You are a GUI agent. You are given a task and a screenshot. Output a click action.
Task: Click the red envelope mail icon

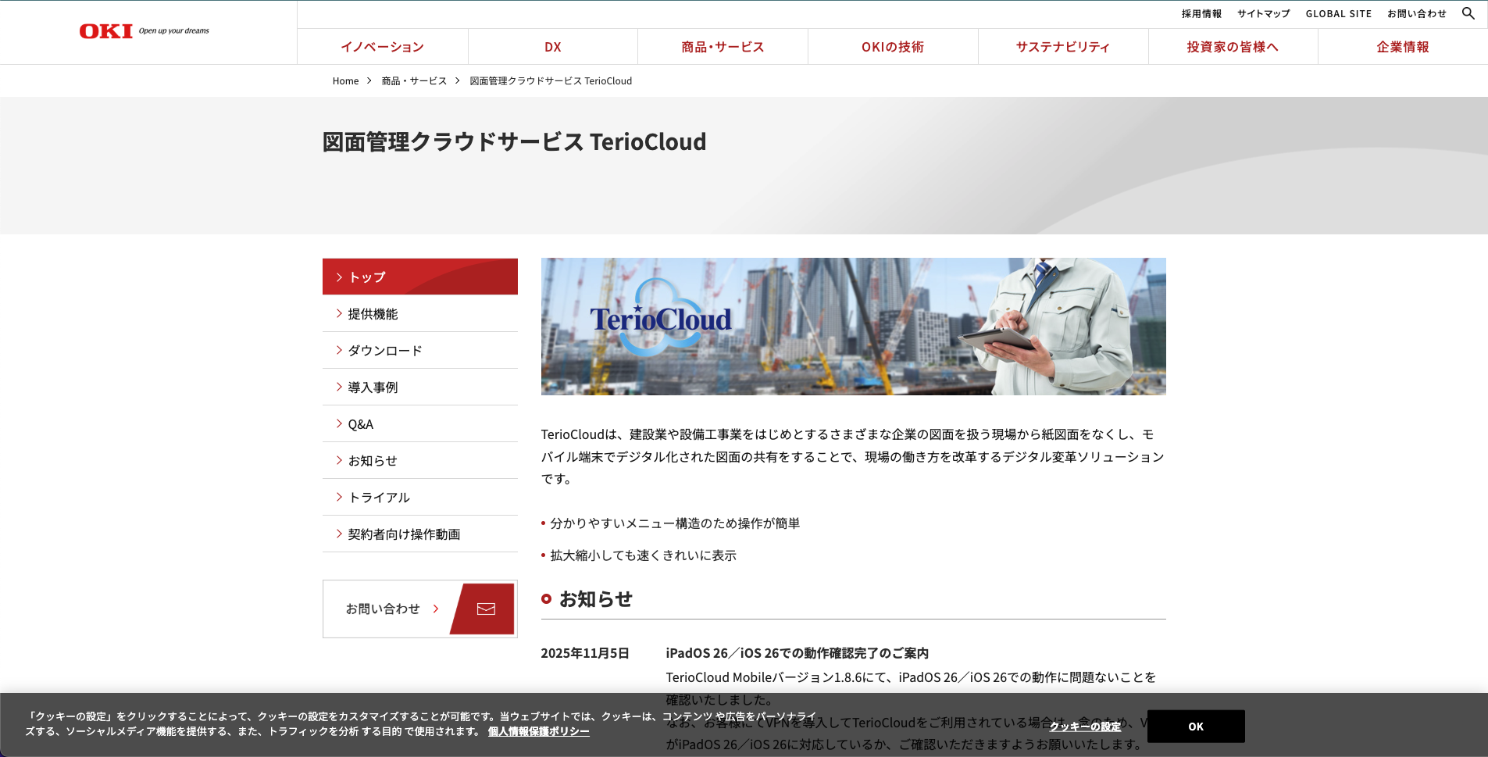(x=485, y=609)
